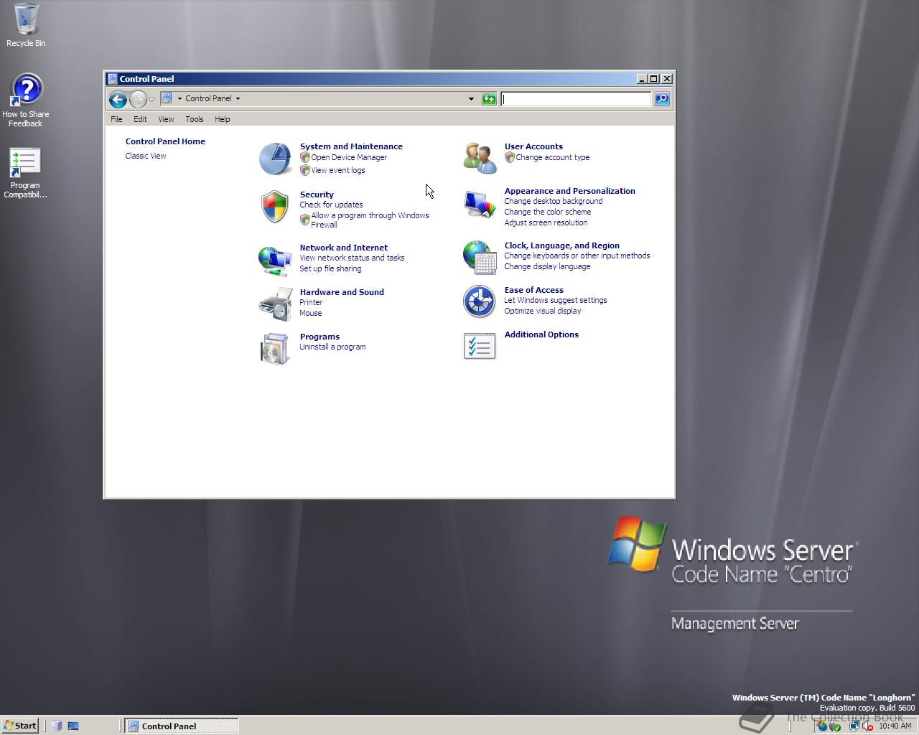
Task: Click the search magnifier button
Action: [662, 99]
